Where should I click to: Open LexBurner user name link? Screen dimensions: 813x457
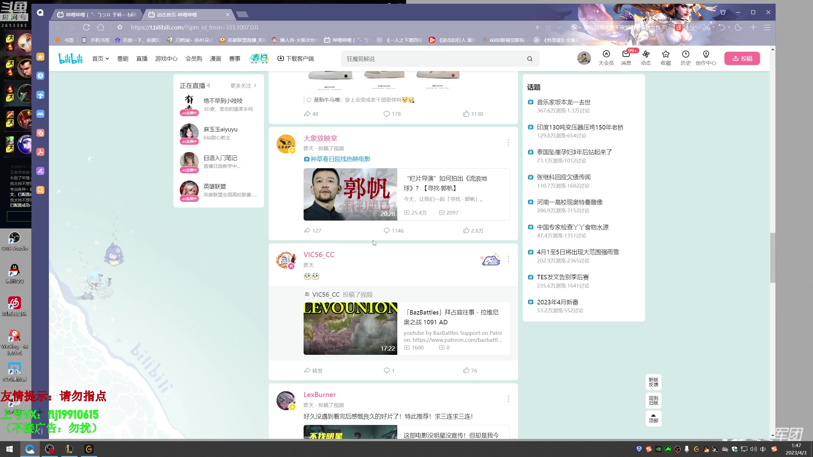click(x=319, y=394)
